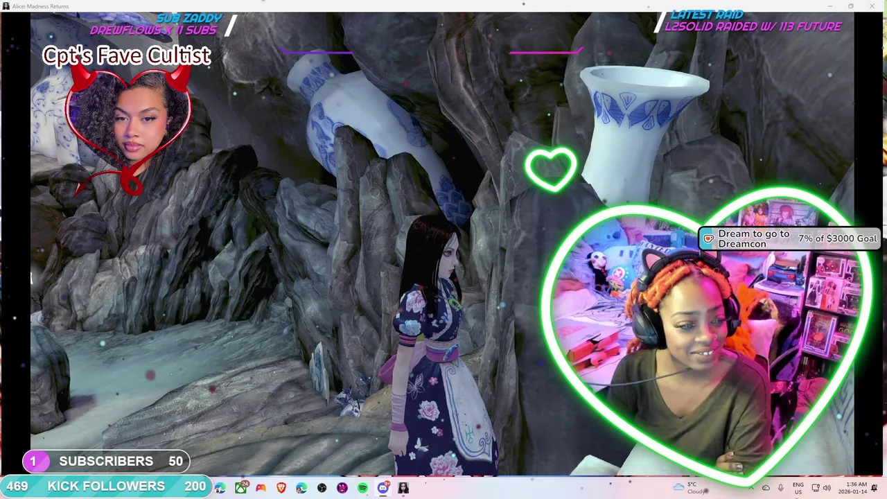
Task: Open the notification bell in the tray
Action: [875, 488]
